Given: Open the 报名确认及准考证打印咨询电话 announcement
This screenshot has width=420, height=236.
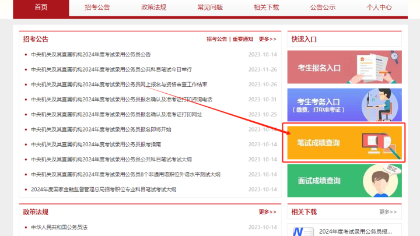Looking at the screenshot, I should coord(121,100).
